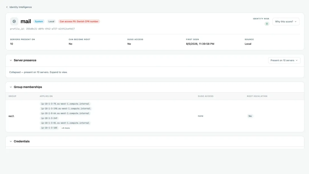Click server chip ip-10-1-0-64.eu-west-1.compute.internal
The image size is (309, 174).
65,114
